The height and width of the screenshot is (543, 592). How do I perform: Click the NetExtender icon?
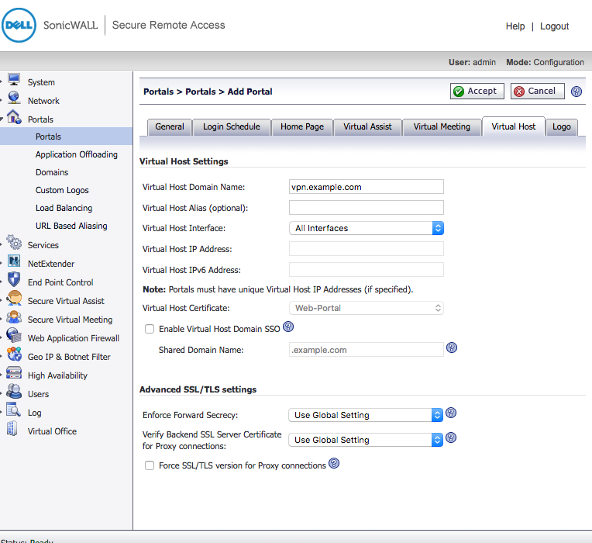14,261
